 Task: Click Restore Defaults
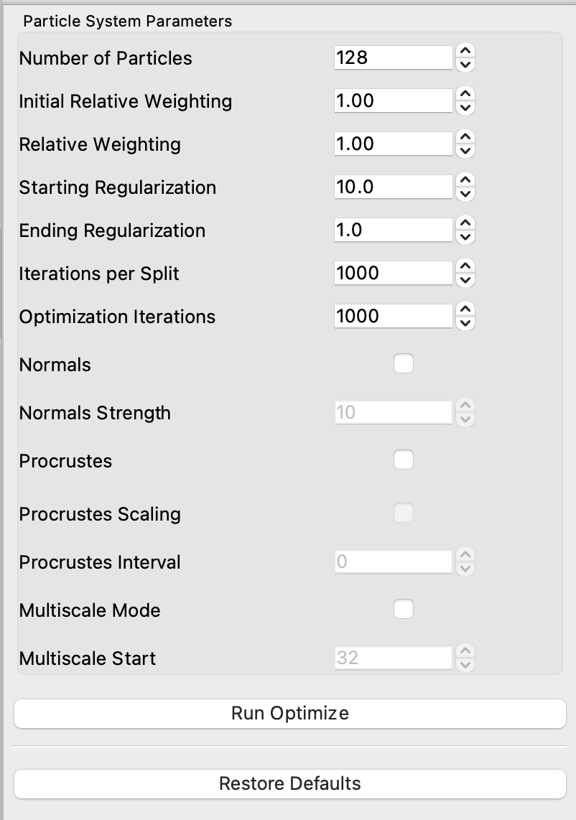(288, 783)
